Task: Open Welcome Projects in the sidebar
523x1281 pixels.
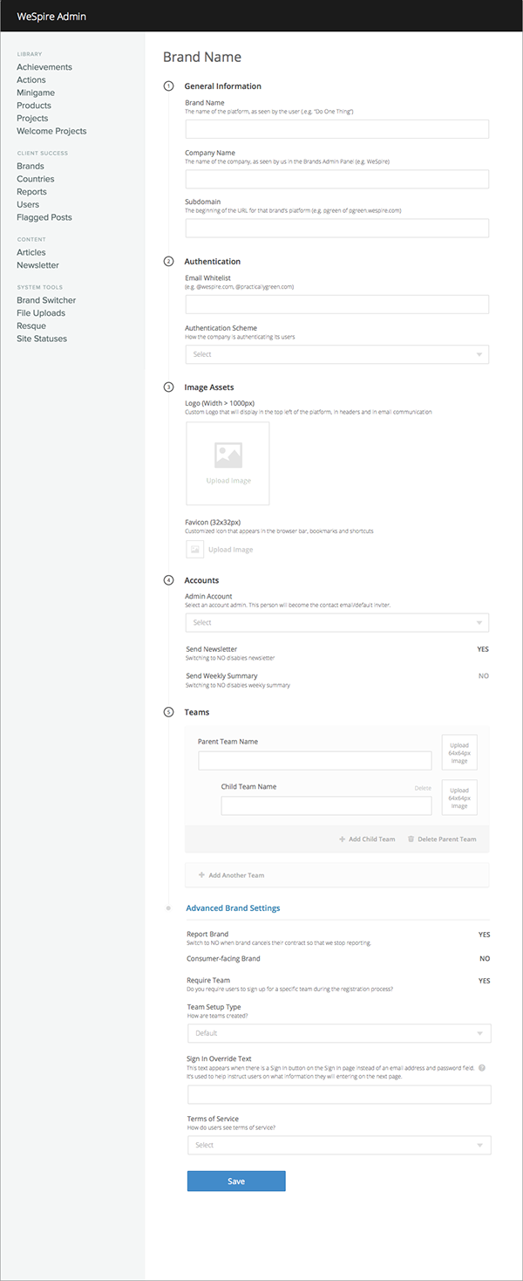Action: [x=51, y=131]
